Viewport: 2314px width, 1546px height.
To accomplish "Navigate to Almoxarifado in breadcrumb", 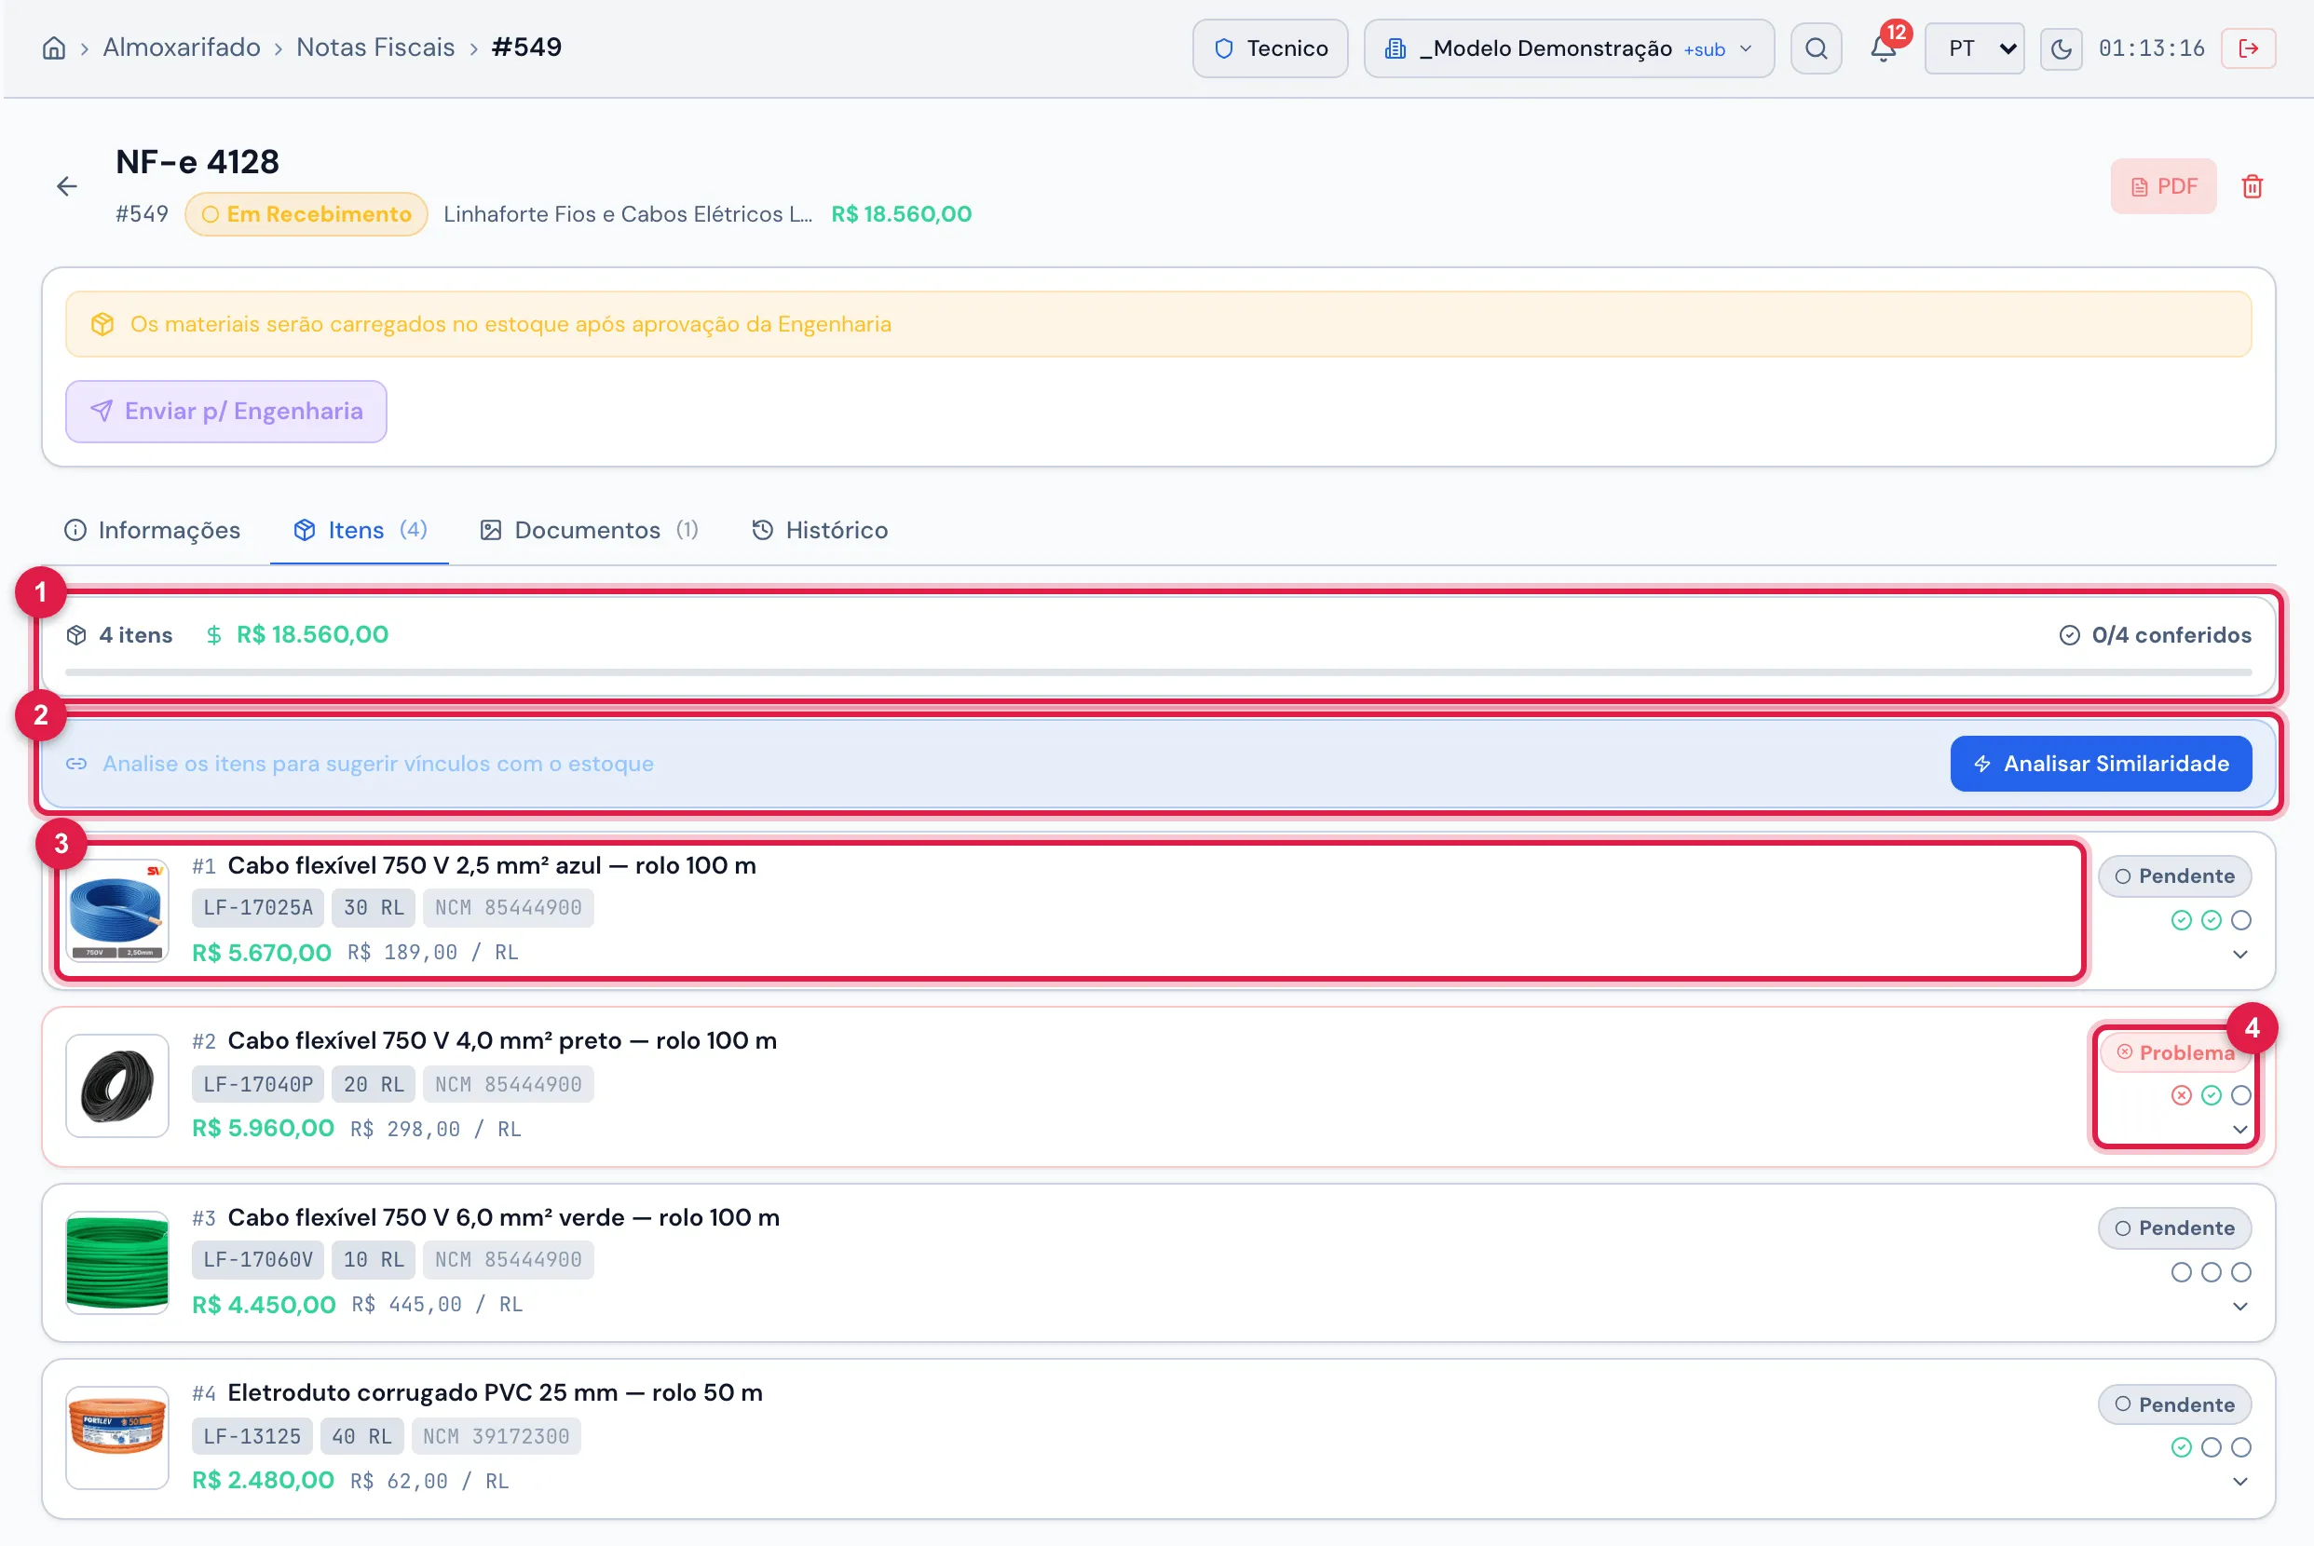I will (x=182, y=47).
